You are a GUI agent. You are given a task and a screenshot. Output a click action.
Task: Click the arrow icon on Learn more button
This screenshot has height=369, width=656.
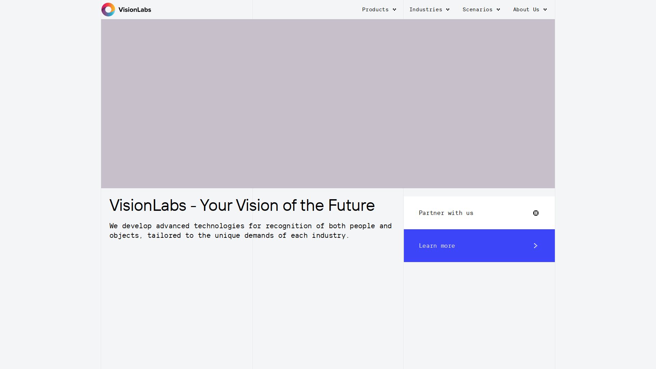(535, 246)
